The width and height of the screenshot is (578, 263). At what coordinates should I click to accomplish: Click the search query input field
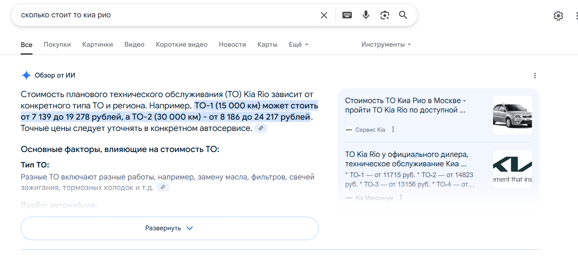click(166, 15)
